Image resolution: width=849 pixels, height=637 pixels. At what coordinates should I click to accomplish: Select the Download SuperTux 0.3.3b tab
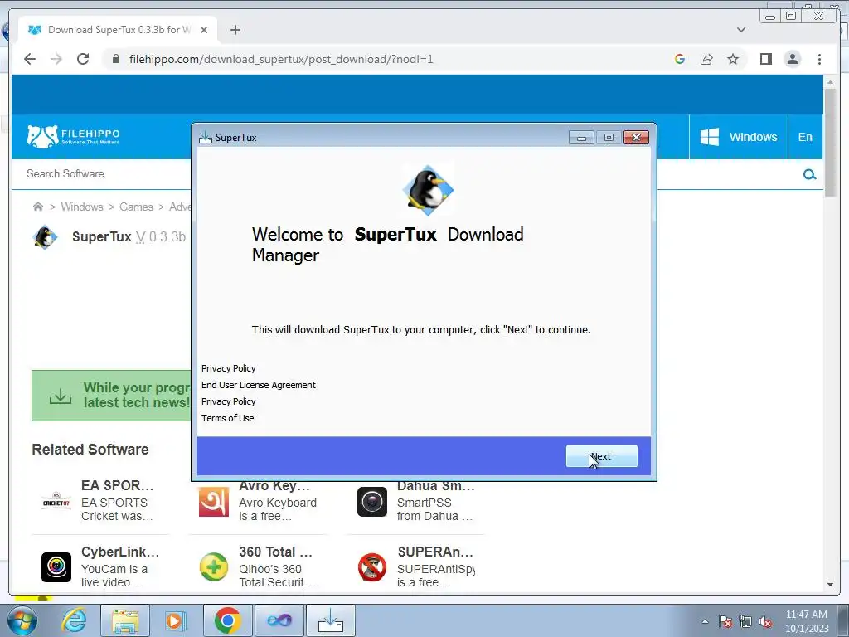[118, 30]
